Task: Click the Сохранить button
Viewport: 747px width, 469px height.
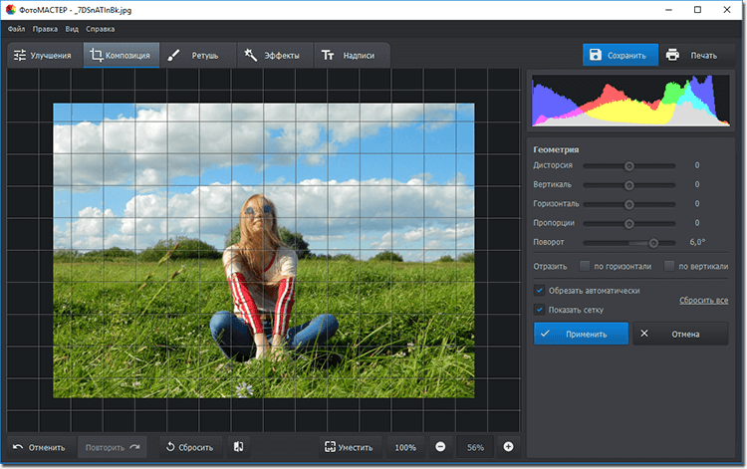Action: pos(621,55)
